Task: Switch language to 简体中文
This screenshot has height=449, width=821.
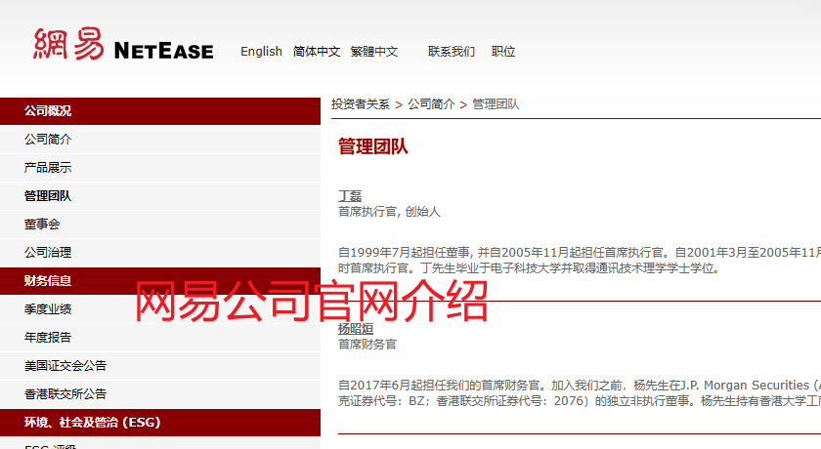Action: (317, 51)
